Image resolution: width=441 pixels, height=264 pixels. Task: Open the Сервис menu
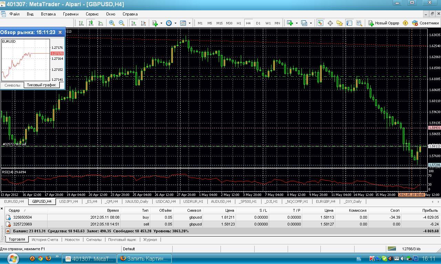pyautogui.click(x=92, y=14)
